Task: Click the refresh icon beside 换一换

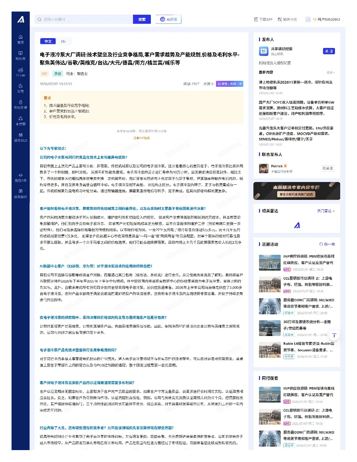Action: tap(321, 244)
